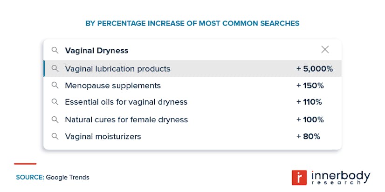Clear the search with the X icon

325,50
